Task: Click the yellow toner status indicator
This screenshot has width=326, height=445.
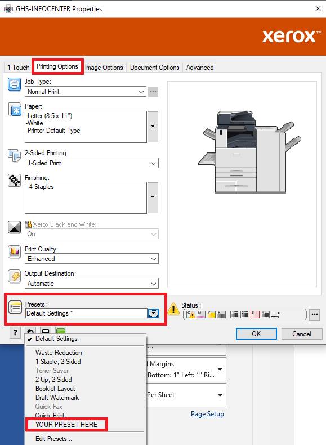Action: tap(211, 314)
